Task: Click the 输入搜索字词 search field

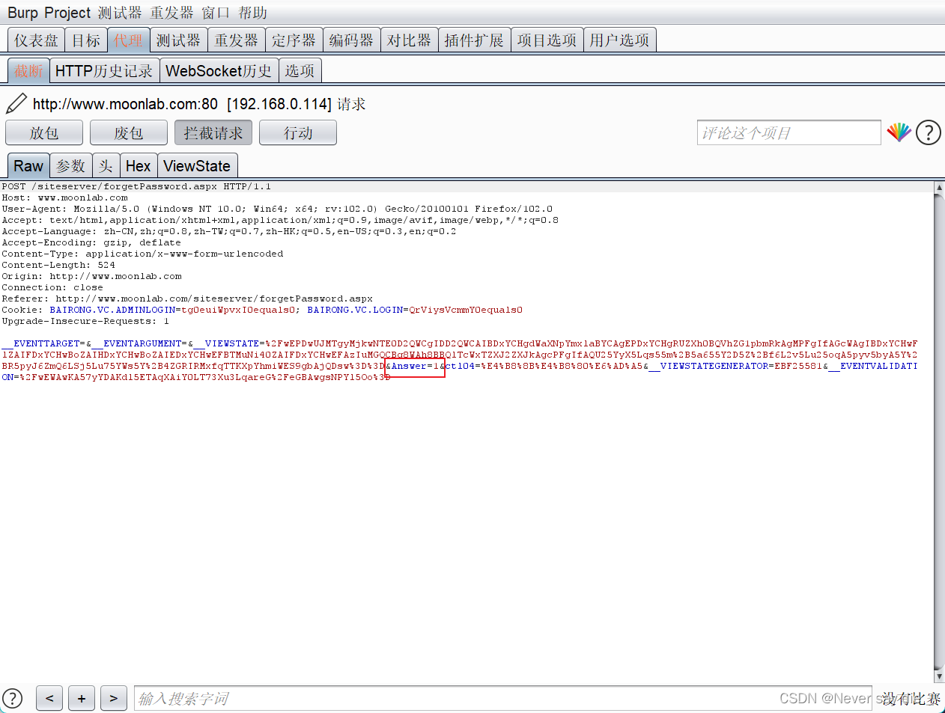Action: tap(503, 698)
